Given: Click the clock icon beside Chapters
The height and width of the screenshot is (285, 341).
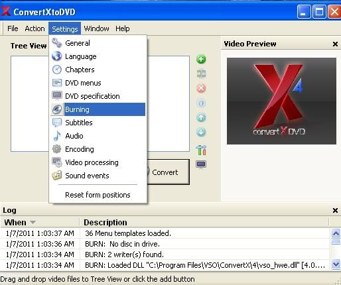Looking at the screenshot, I should click(x=57, y=70).
